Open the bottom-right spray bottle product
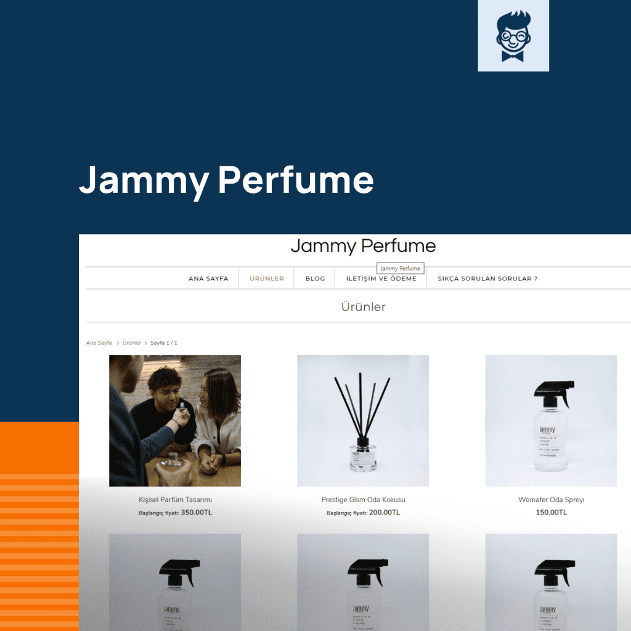The image size is (631, 631). point(551,582)
